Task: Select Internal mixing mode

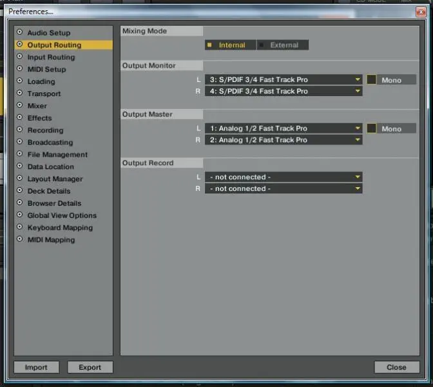Action: (x=230, y=45)
